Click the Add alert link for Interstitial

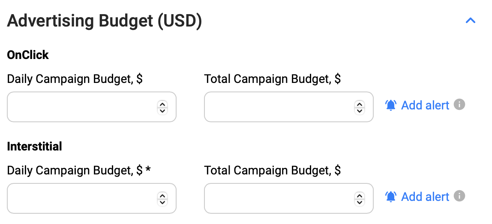pyautogui.click(x=425, y=197)
